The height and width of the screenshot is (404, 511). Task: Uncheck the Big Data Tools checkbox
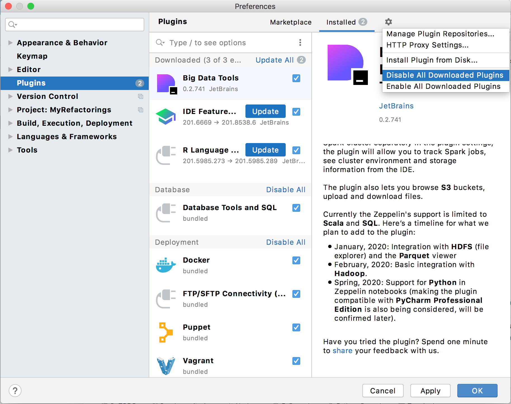coord(296,78)
